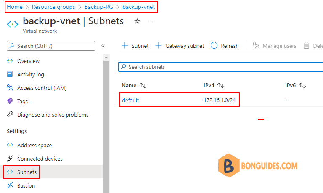Click the Settings section heading

17,131
